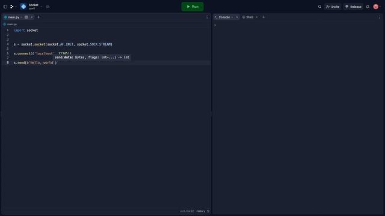
Task: Click the main.py breadcrumb label
Action: (x=12, y=24)
